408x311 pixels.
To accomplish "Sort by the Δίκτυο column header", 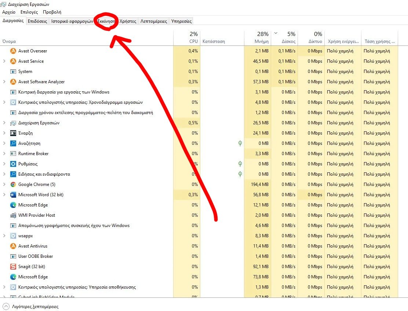I will [x=311, y=38].
